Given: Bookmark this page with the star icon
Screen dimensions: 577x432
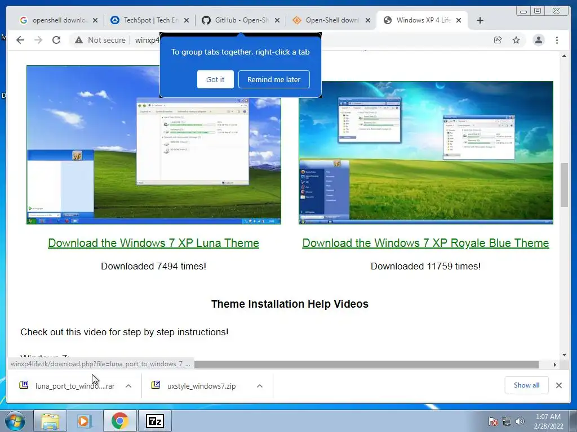Looking at the screenshot, I should point(516,40).
